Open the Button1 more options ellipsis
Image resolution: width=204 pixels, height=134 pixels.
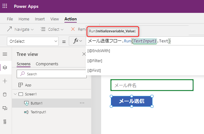coord(82,103)
